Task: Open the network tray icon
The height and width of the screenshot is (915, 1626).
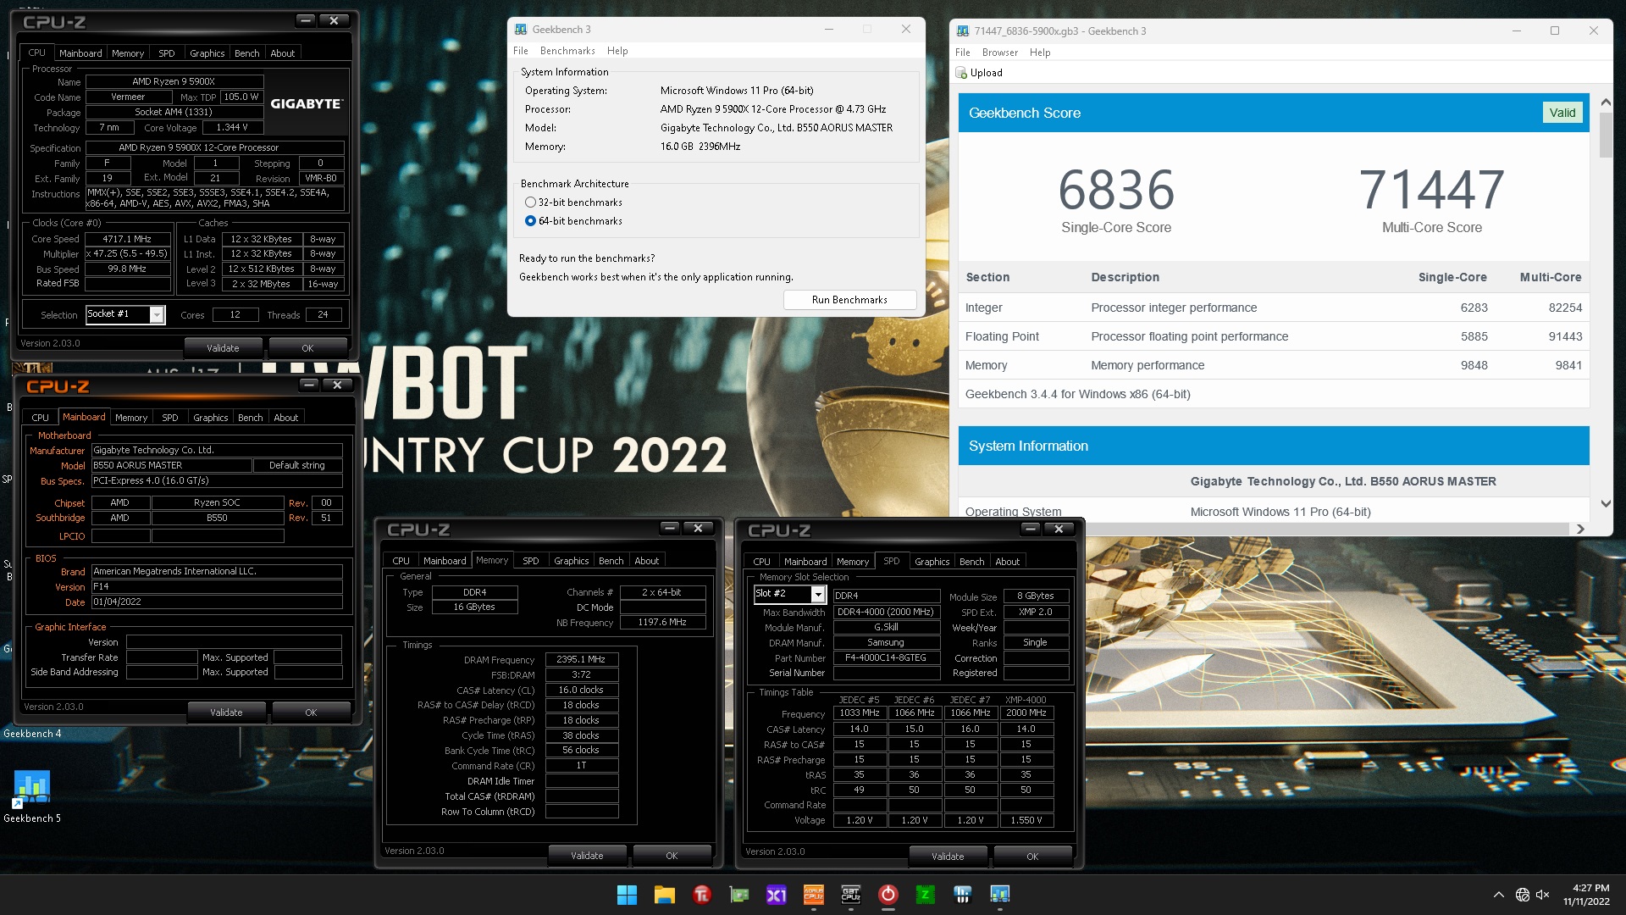Action: click(x=1523, y=895)
